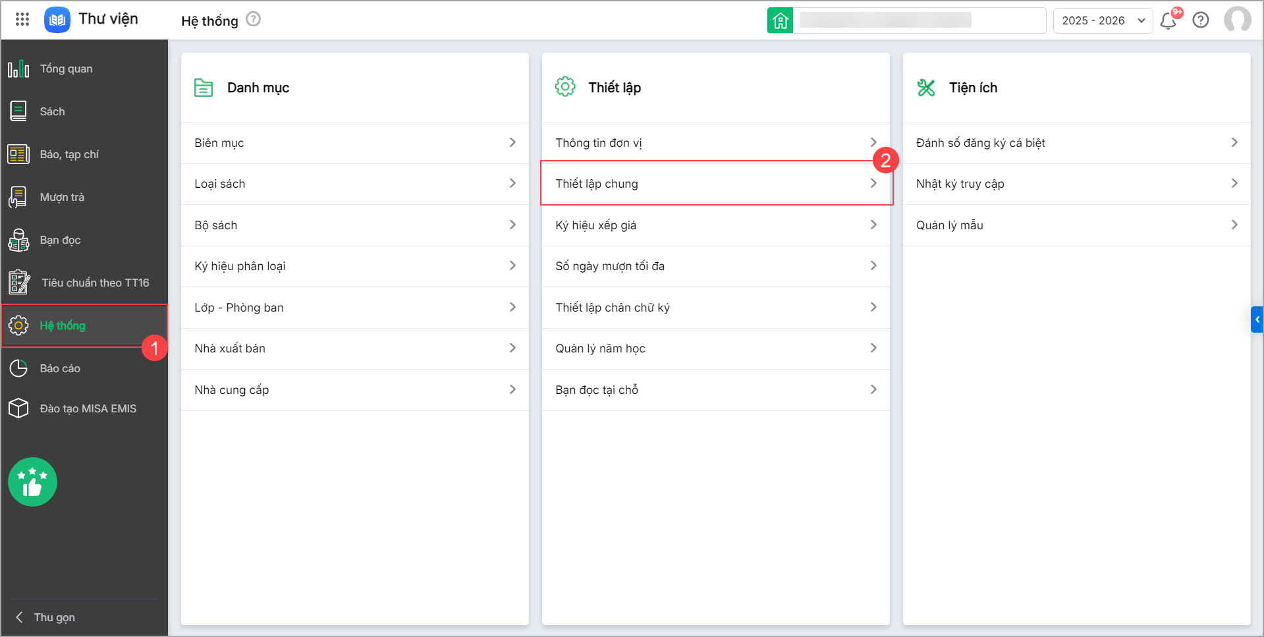Open Thiết lập chung settings
Viewport: 1264px width, 637px height.
[715, 184]
